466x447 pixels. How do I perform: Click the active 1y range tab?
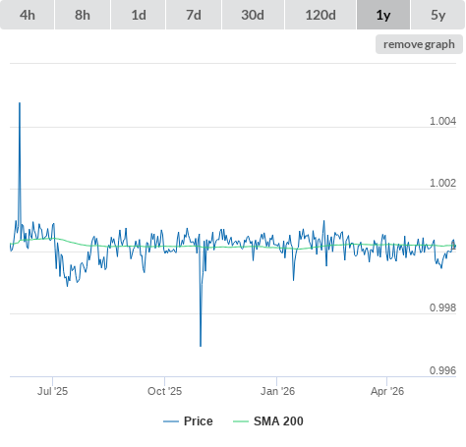tap(383, 15)
